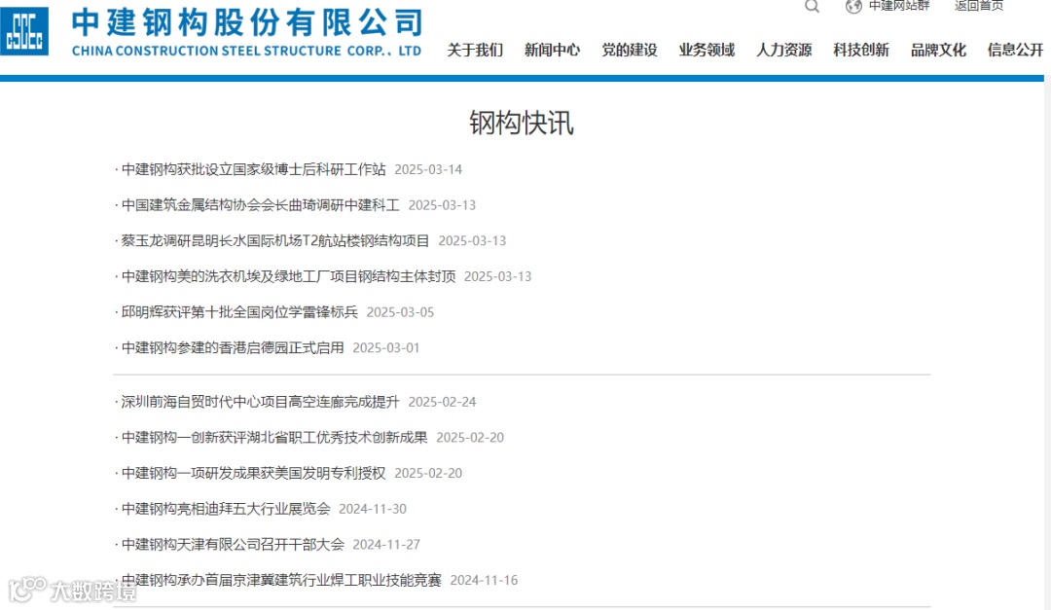This screenshot has height=610, width=1051.
Task: Go back via 返回首页 link
Action: coord(979,6)
